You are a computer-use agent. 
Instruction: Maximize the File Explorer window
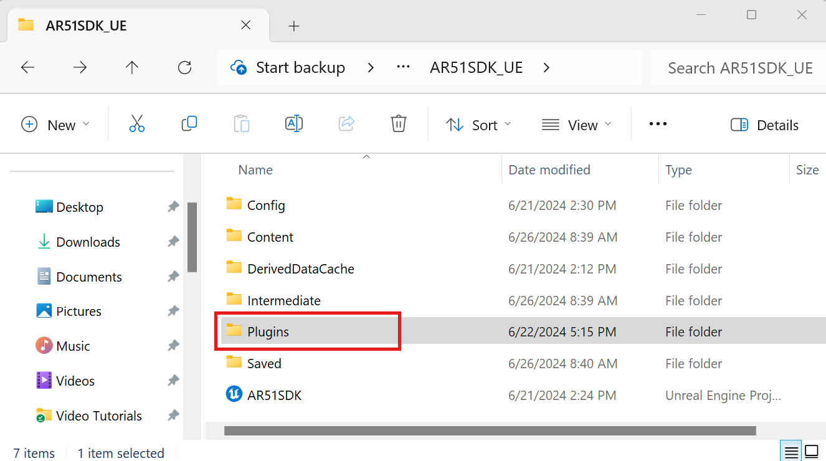751,14
